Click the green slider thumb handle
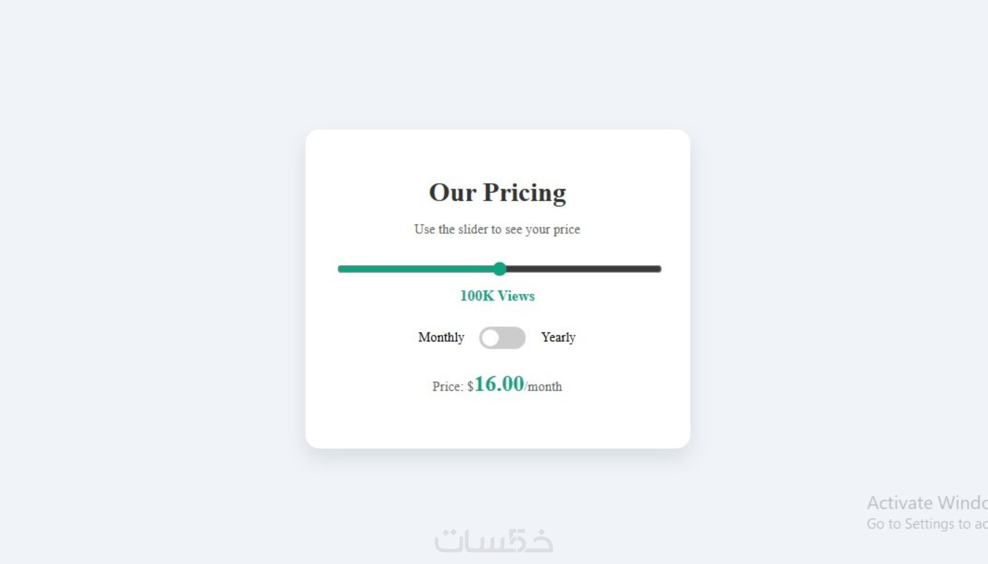The width and height of the screenshot is (988, 564). click(499, 269)
